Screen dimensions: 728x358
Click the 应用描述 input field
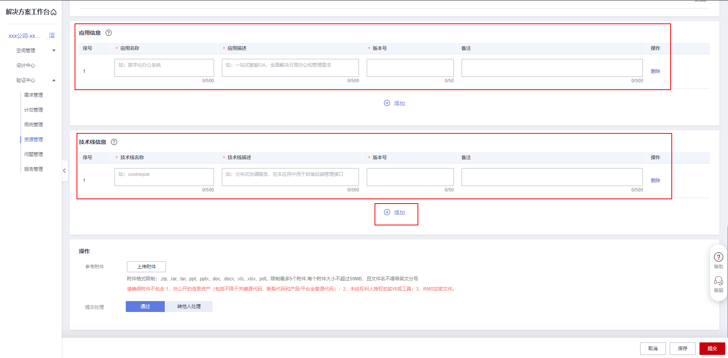(x=290, y=68)
